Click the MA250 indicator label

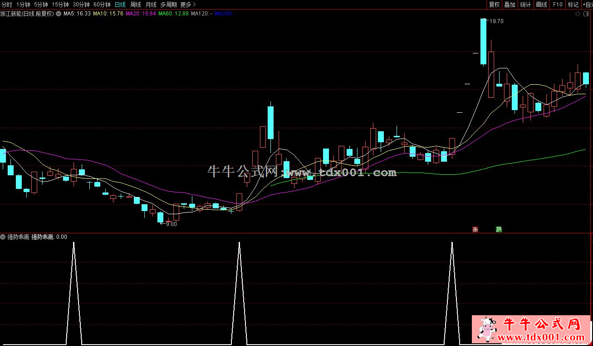(x=225, y=14)
